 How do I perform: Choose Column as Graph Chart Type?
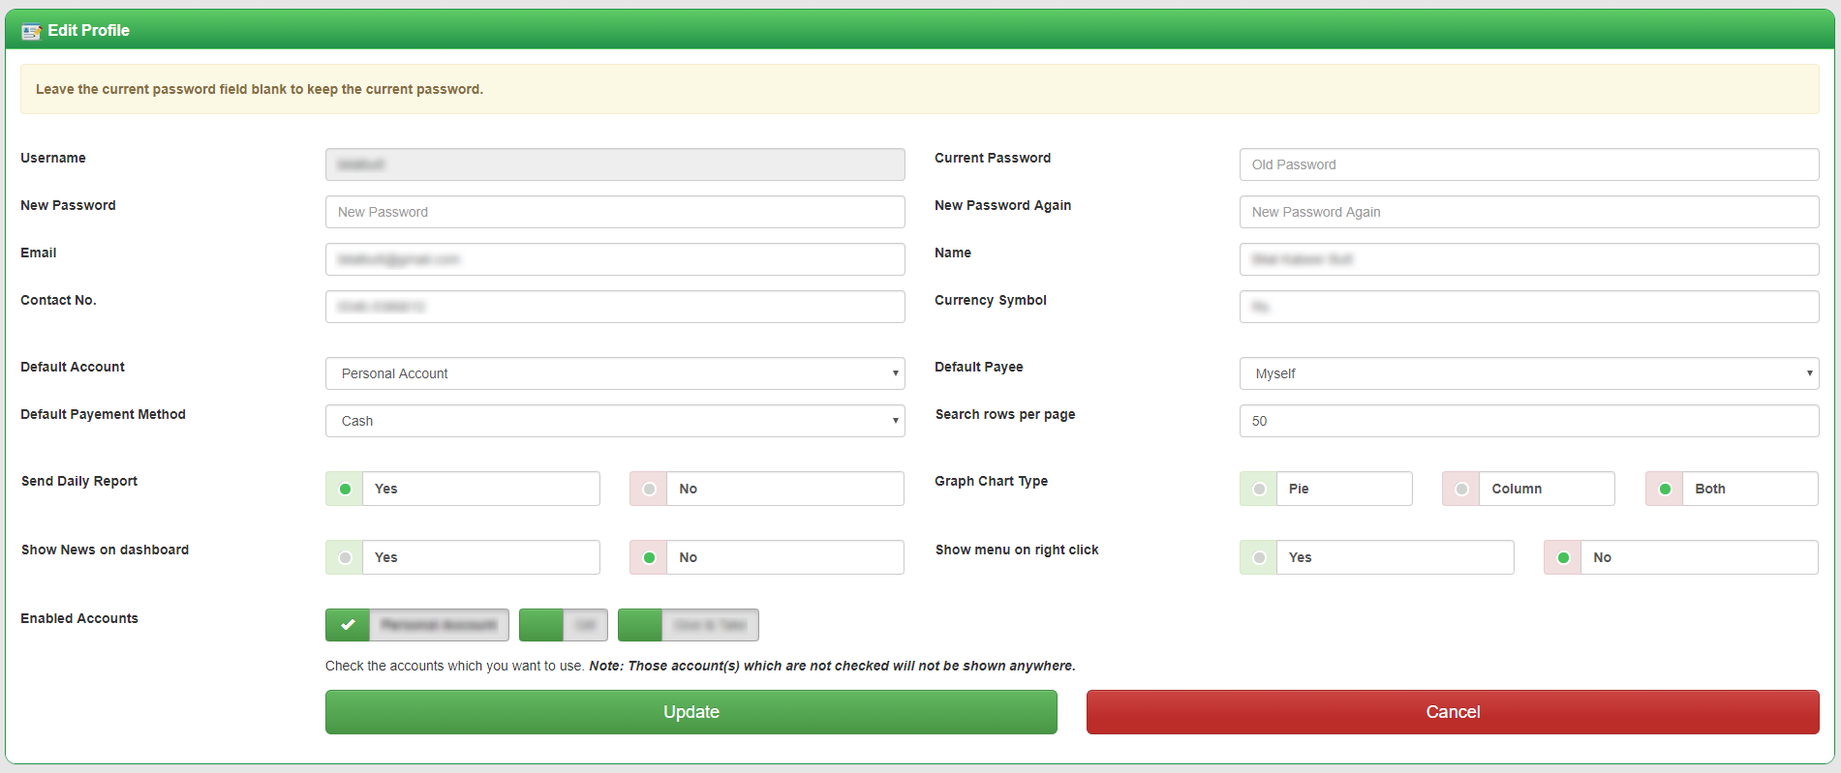coord(1461,489)
